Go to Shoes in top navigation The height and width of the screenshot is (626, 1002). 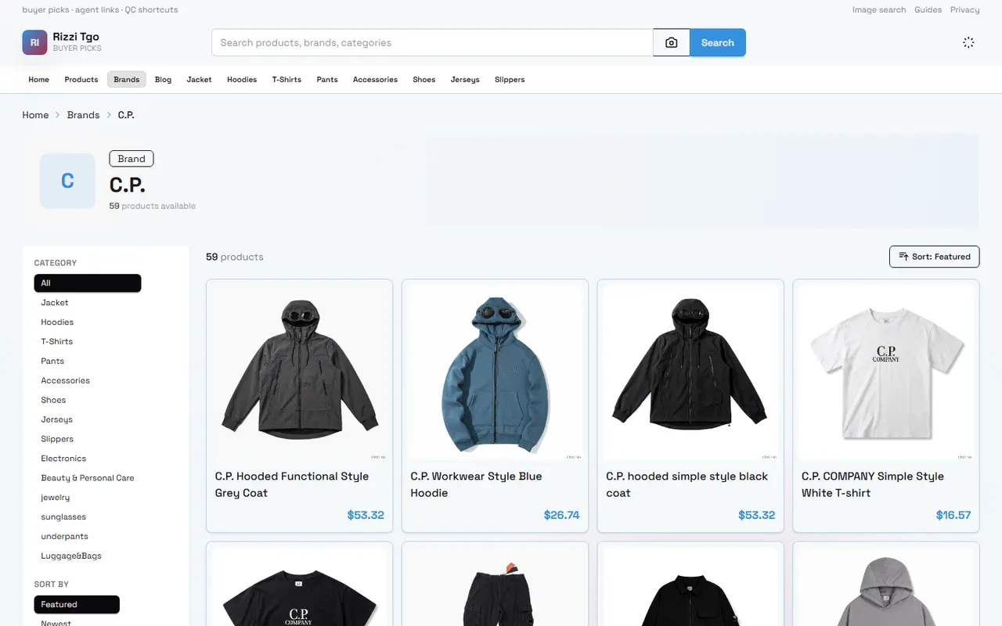[x=424, y=80]
